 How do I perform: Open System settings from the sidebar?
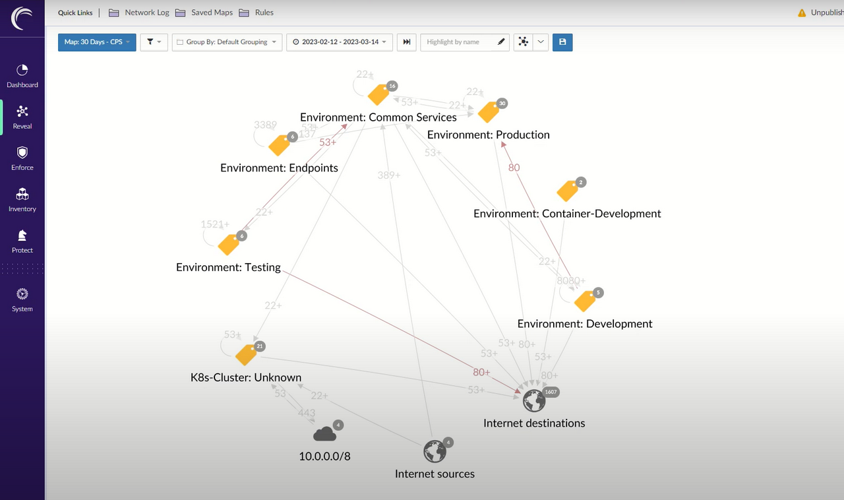22,298
